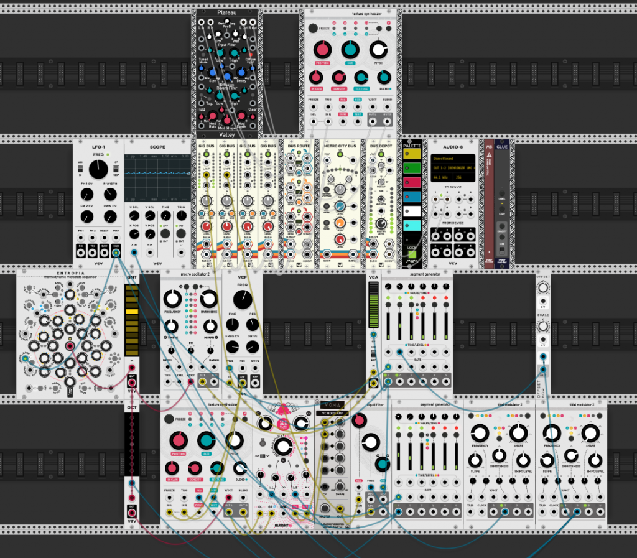
Task: Click the macro oscillator 2 V/OCT jack
Action: click(190, 382)
